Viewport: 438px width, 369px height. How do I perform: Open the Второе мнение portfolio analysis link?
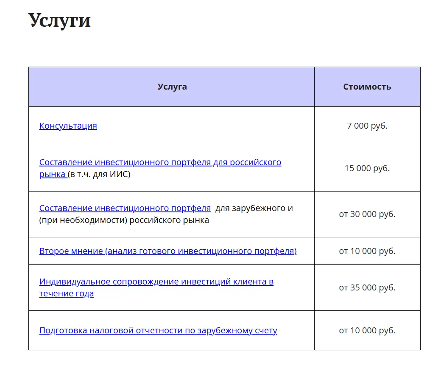(168, 251)
